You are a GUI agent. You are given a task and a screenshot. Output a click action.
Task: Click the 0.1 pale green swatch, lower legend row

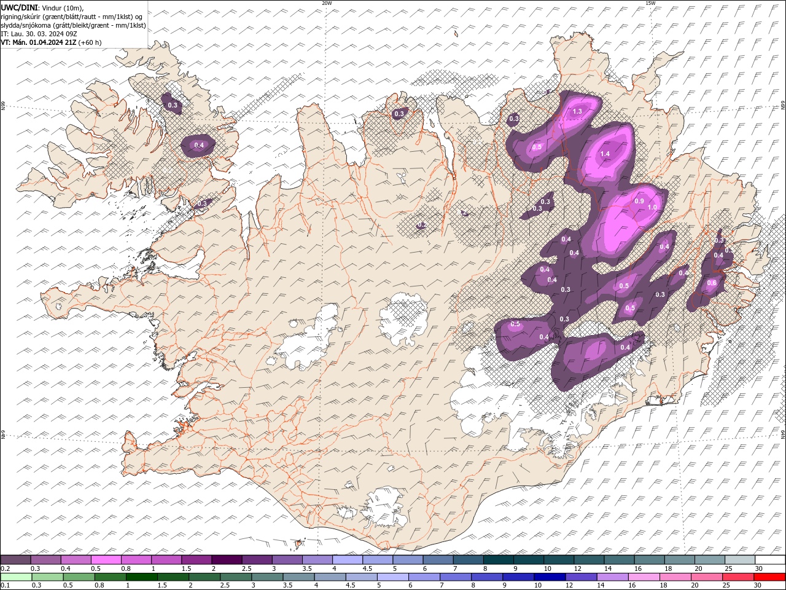click(17, 577)
